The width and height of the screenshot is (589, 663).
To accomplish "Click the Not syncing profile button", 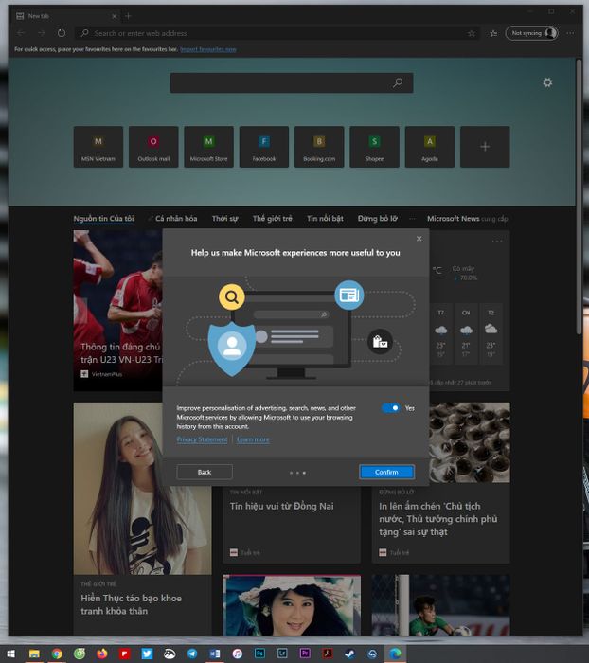I will coord(532,33).
